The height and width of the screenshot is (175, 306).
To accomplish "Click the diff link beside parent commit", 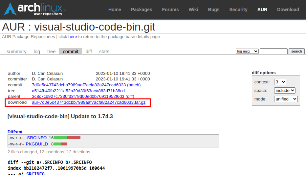I will coord(130,97).
